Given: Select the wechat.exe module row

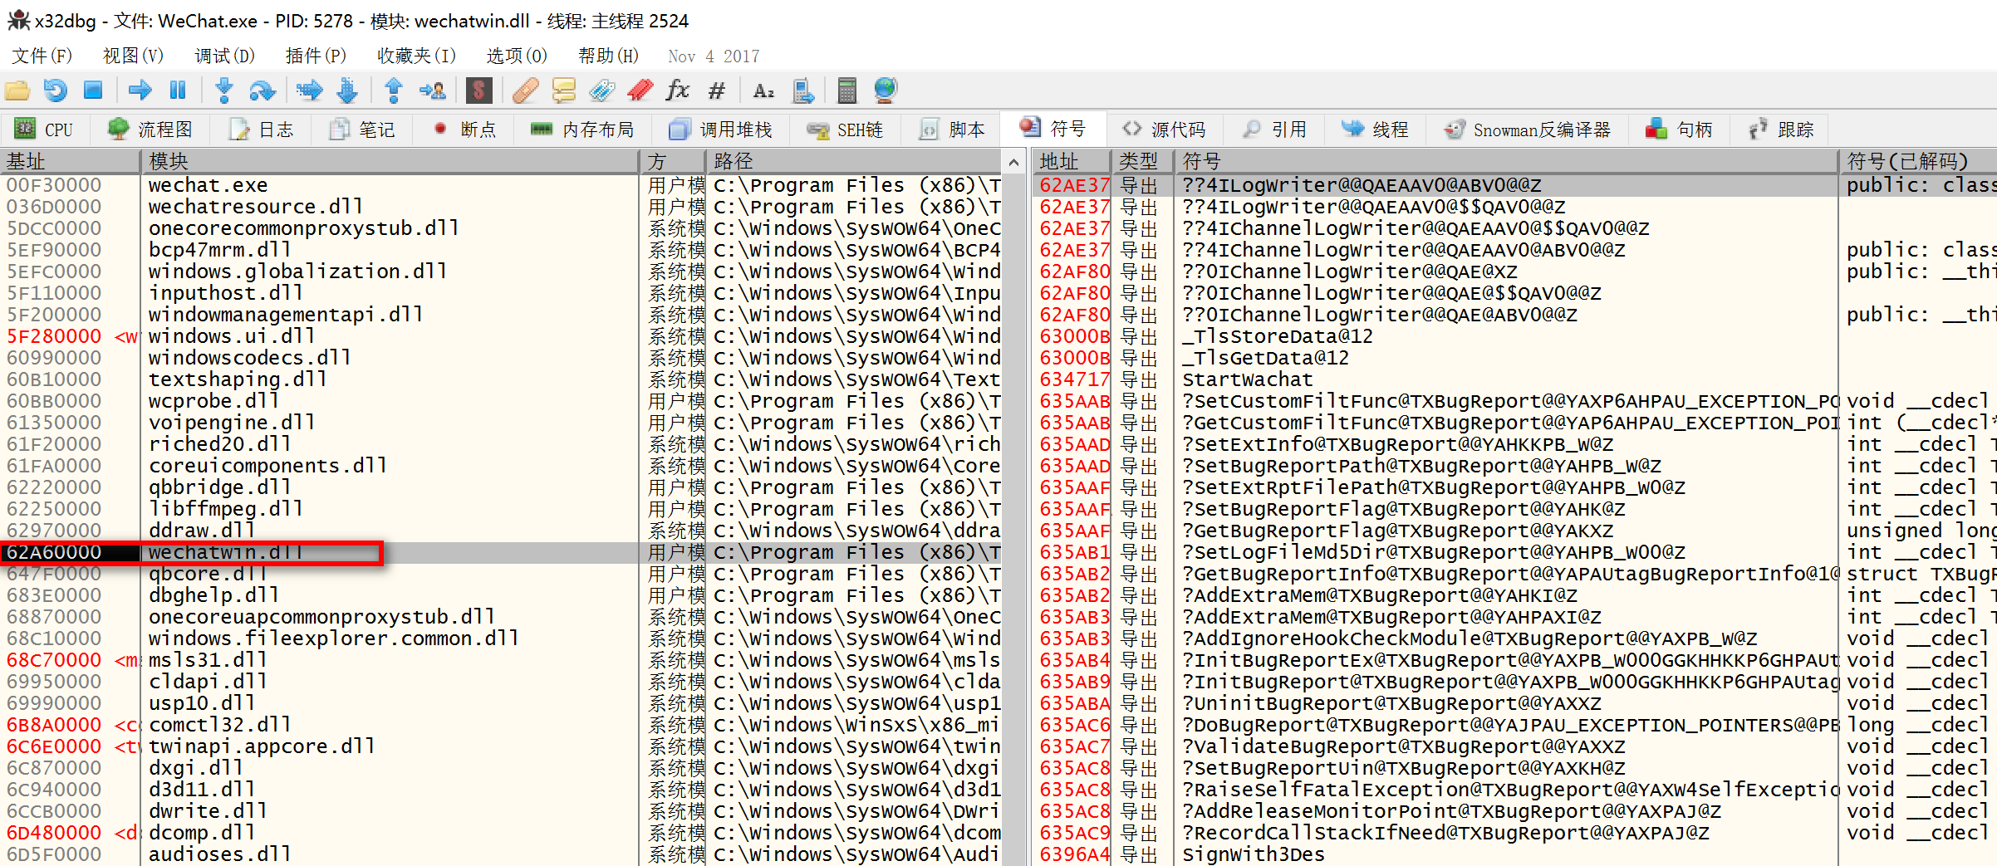Looking at the screenshot, I should coord(502,185).
